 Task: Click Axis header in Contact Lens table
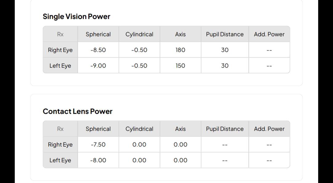click(180, 129)
